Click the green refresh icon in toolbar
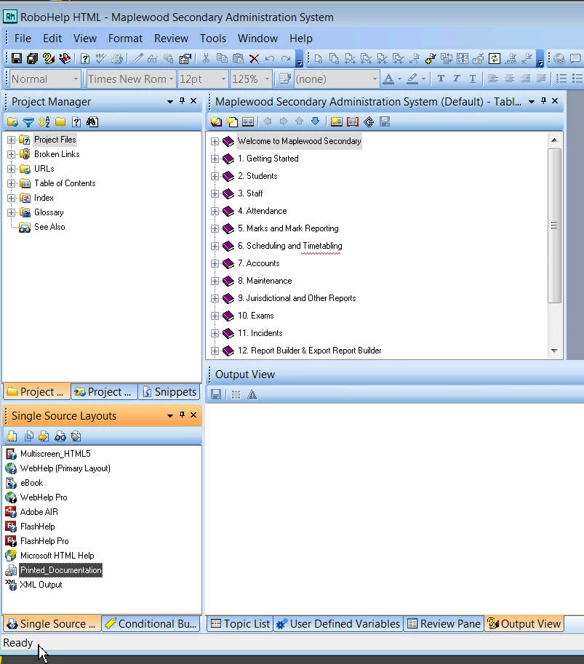 [x=495, y=58]
